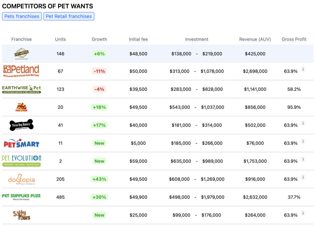316x230 pixels.
Task: Open the Pet Evolution logo
Action: (x=21, y=161)
